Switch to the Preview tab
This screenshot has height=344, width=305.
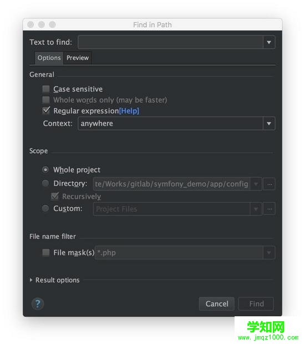pyautogui.click(x=78, y=58)
